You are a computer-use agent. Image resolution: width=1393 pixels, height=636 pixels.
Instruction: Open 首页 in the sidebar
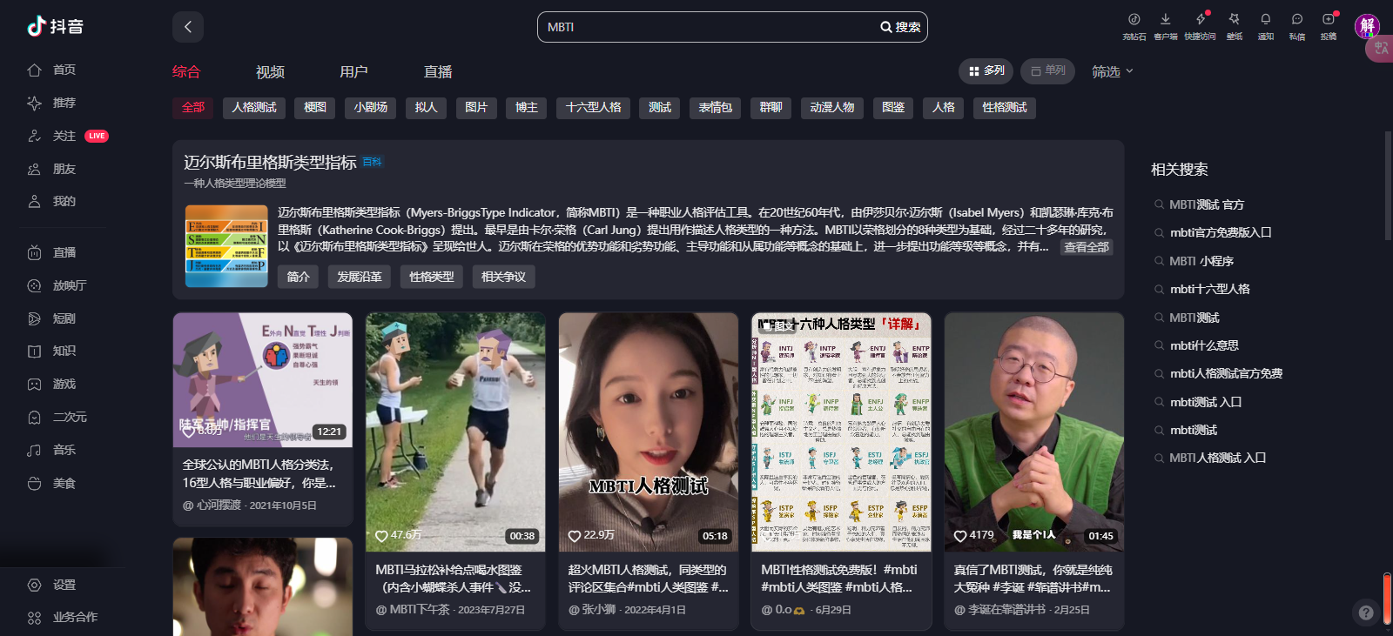(x=52, y=70)
